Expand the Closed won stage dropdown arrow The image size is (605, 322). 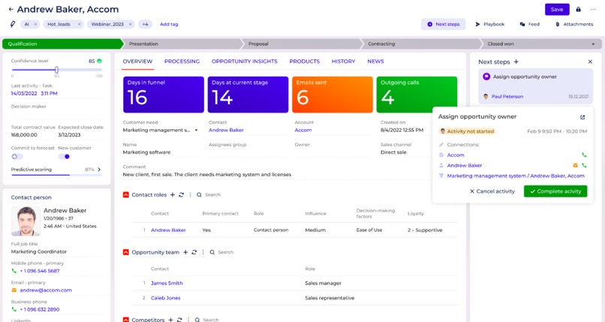pyautogui.click(x=593, y=44)
